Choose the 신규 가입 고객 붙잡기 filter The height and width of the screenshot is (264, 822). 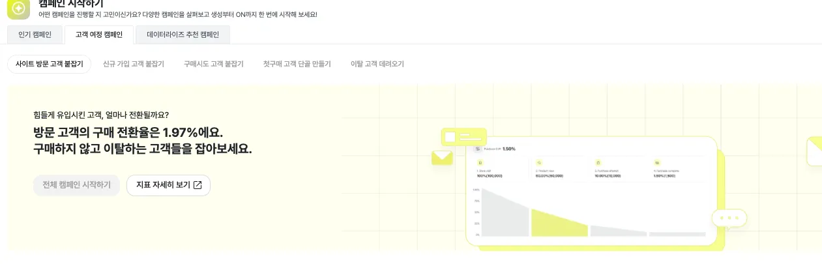click(x=134, y=64)
